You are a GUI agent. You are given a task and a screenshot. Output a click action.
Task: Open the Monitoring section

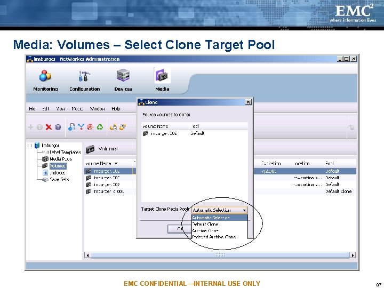pyautogui.click(x=45, y=81)
